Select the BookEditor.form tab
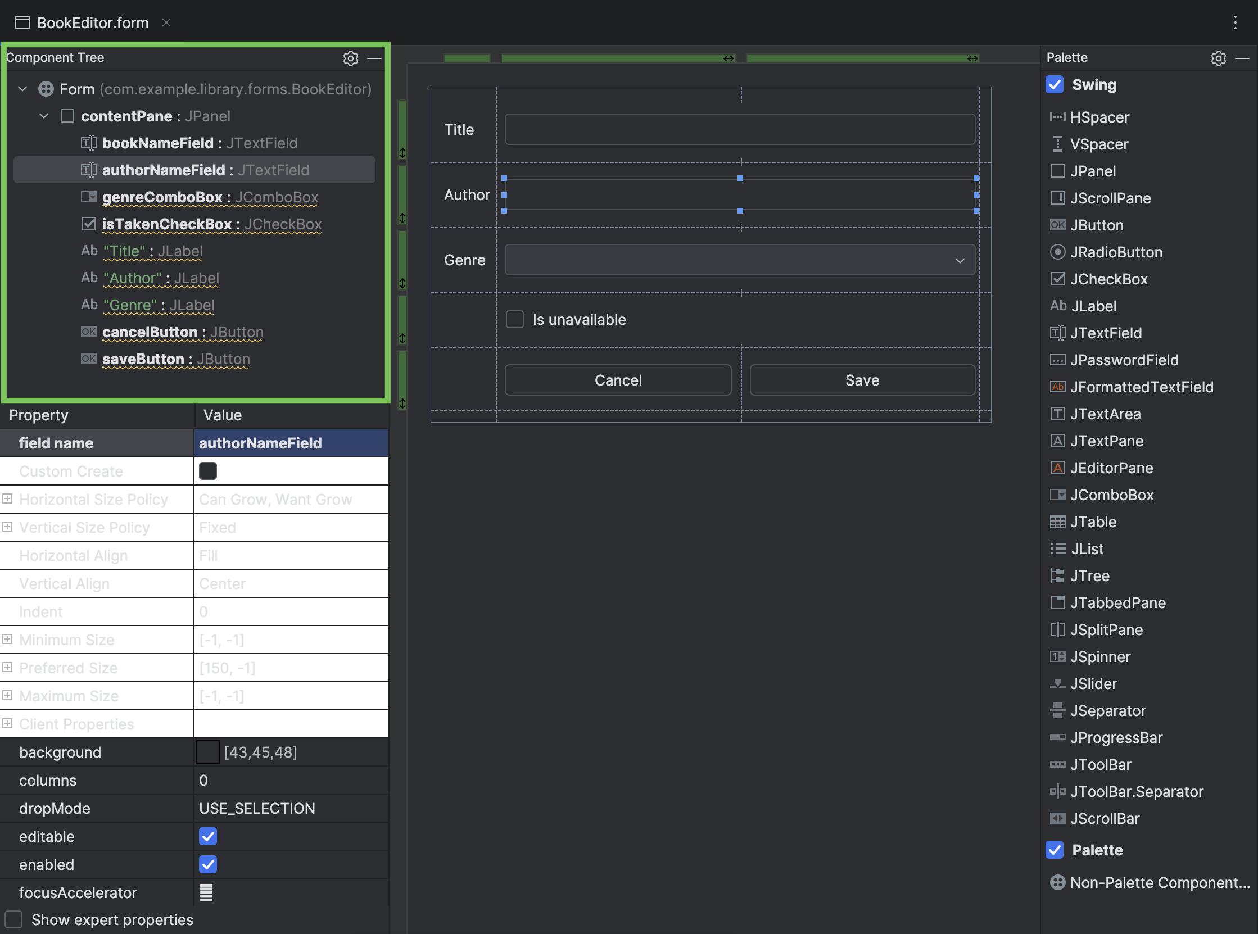This screenshot has width=1258, height=934. click(x=92, y=22)
